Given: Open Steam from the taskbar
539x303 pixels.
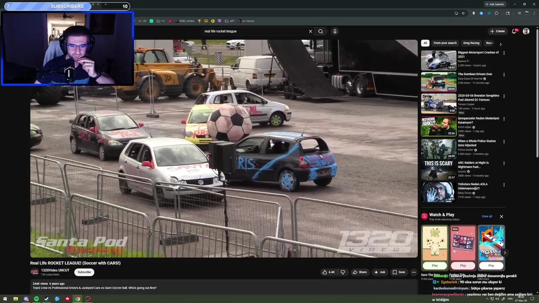Looking at the screenshot, I should coord(47,299).
